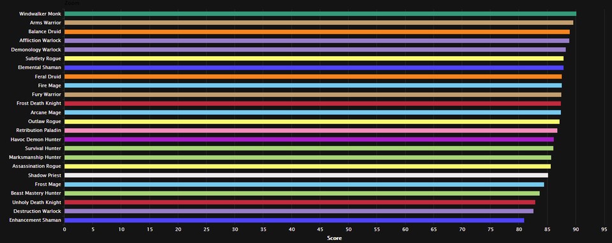Select the 'Marksmanship Hunter' label
Screen dimensions: 612x243
click(35, 158)
